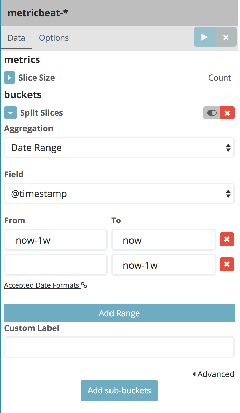The height and width of the screenshot is (413, 240).
Task: Click the empty From field in second row
Action: 56,265
